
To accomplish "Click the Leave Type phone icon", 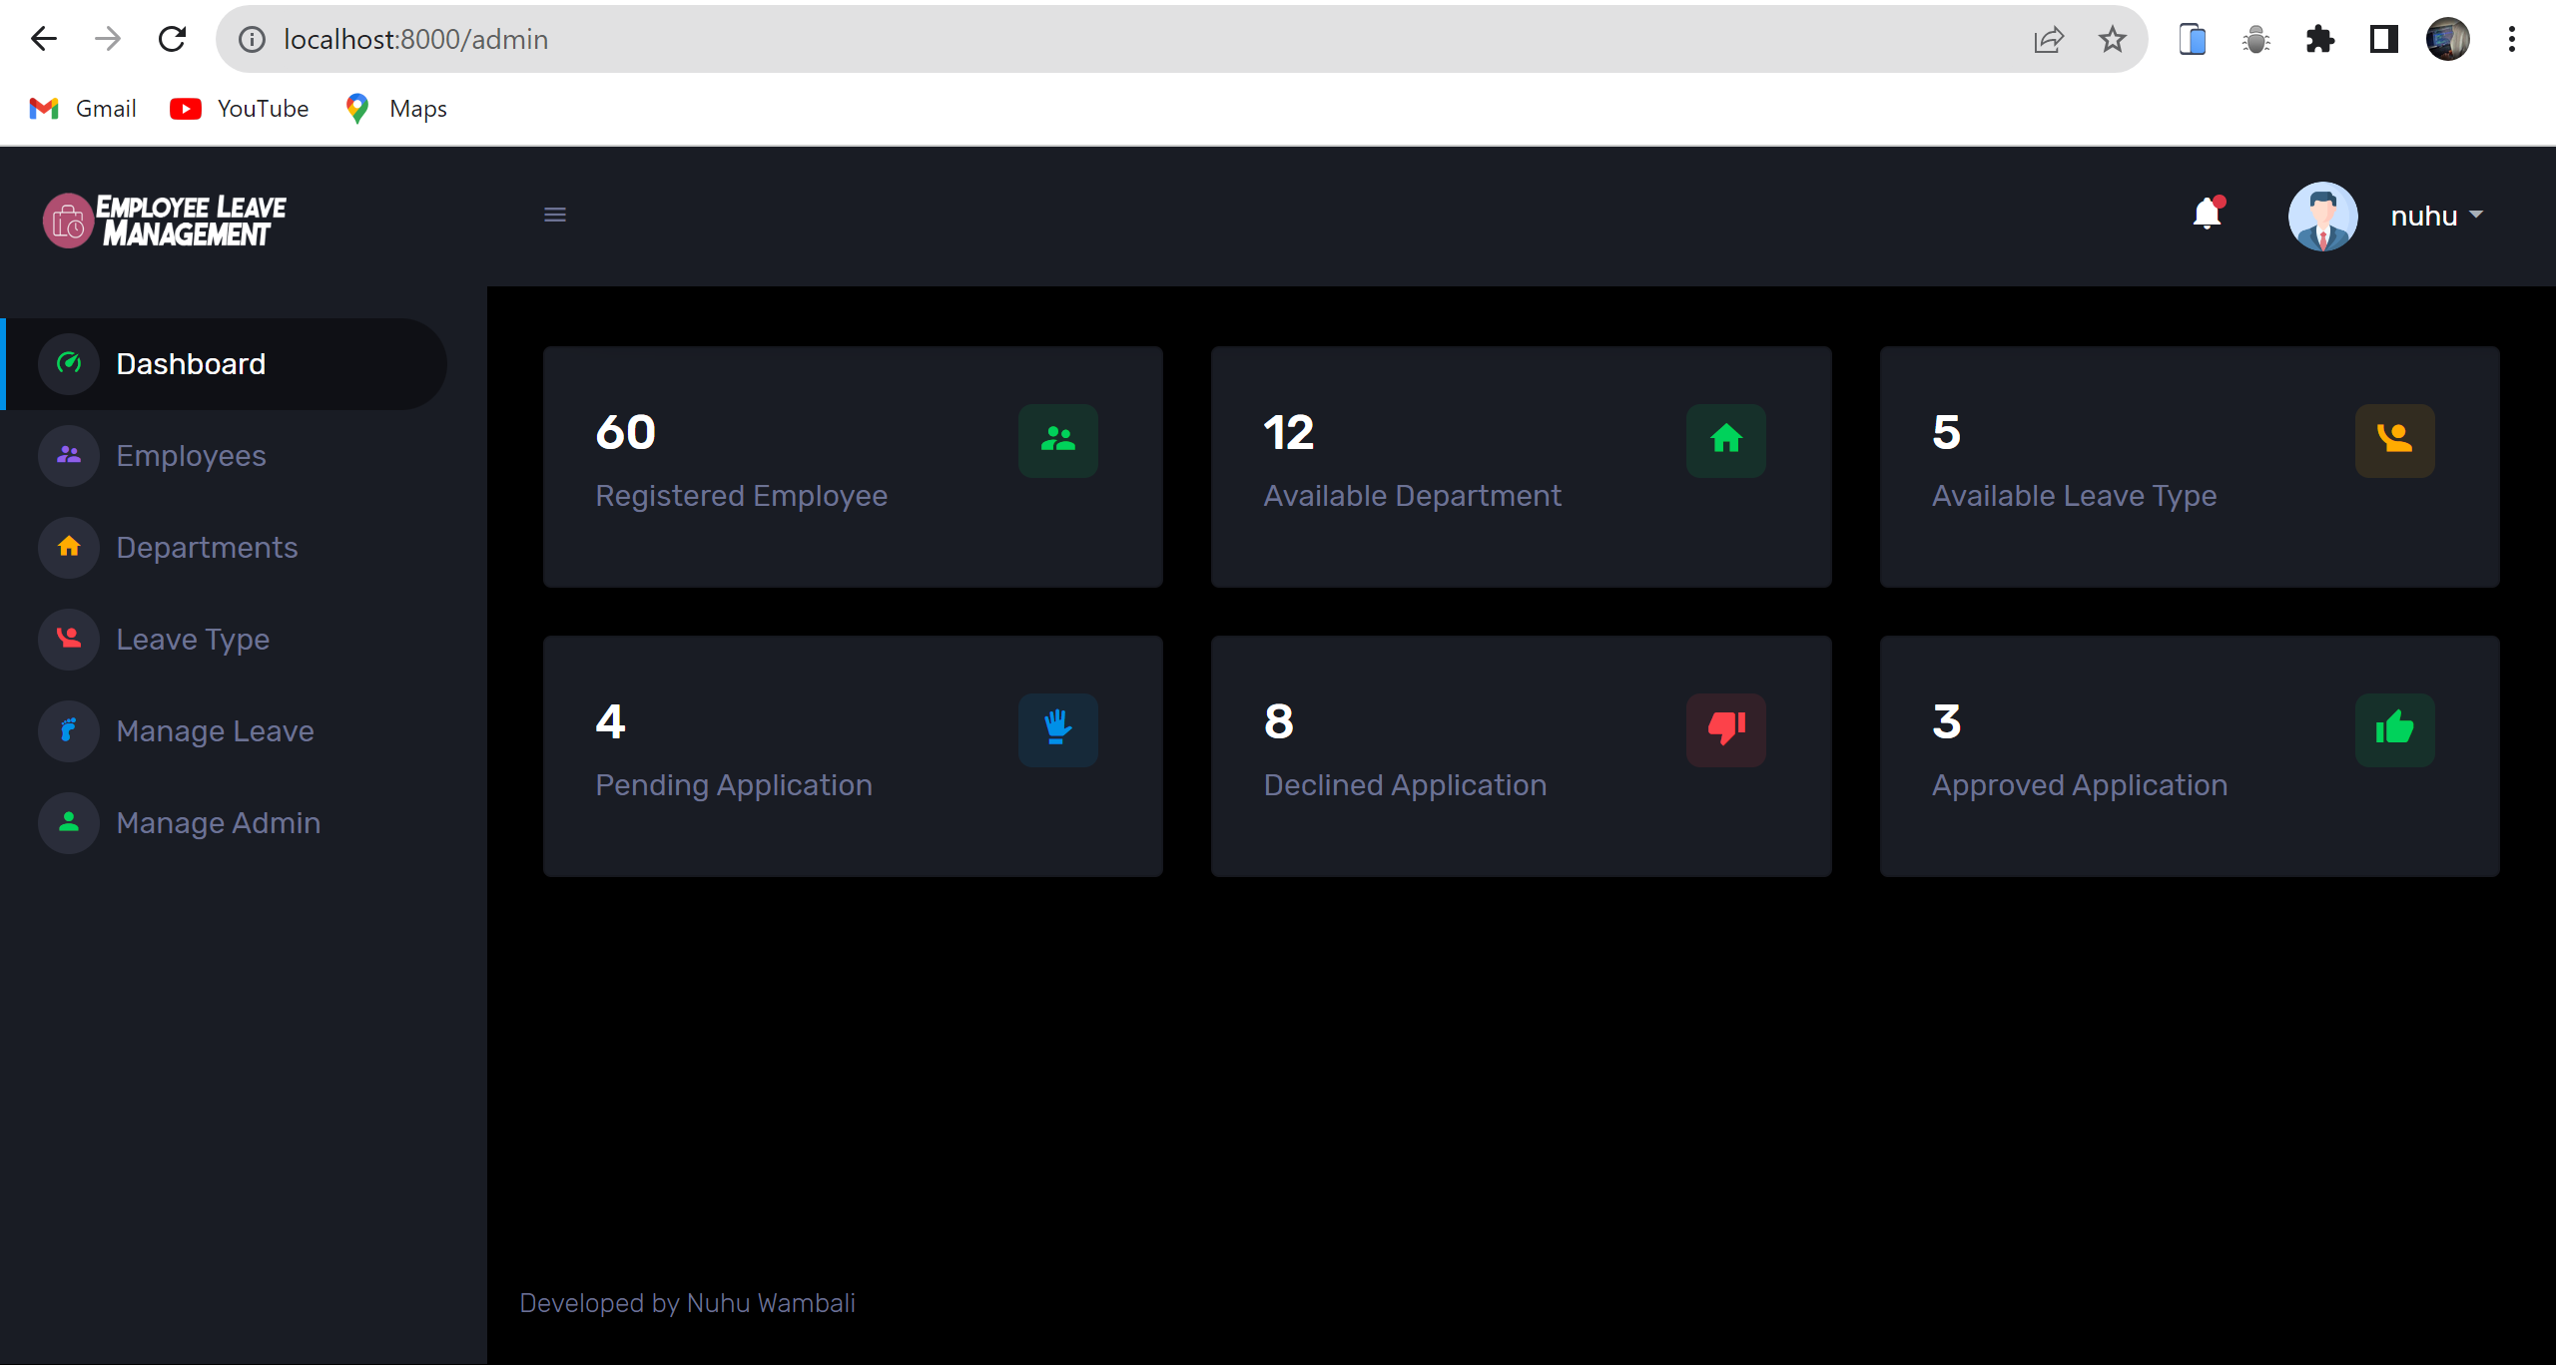I will pyautogui.click(x=68, y=639).
